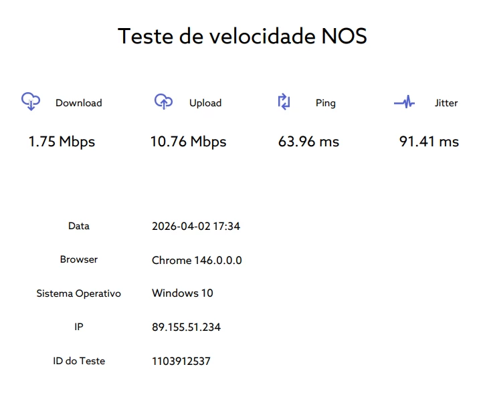Click the ID do Teste label
This screenshot has width=483, height=405.
click(79, 361)
